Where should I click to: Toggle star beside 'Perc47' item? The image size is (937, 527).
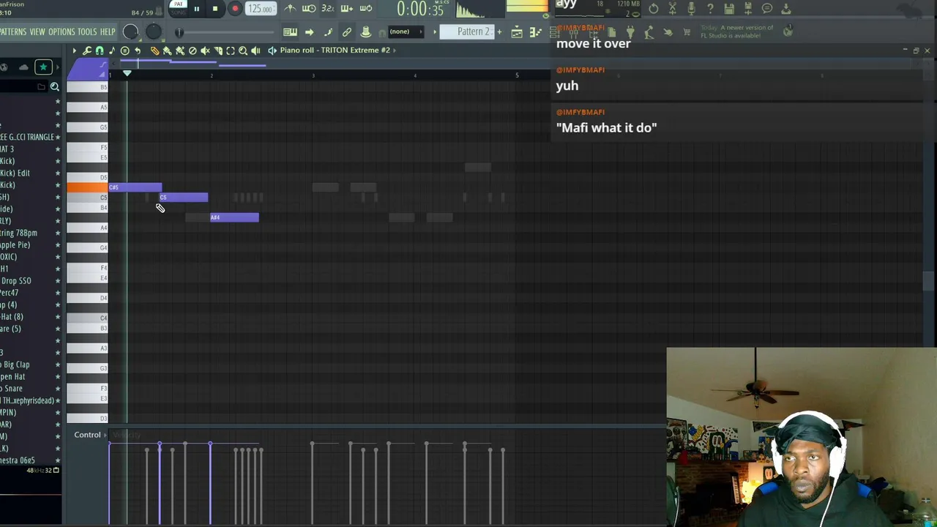point(58,293)
